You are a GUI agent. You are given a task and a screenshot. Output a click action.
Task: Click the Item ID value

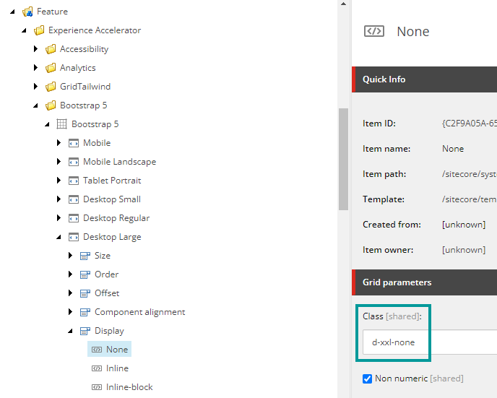[x=470, y=124]
